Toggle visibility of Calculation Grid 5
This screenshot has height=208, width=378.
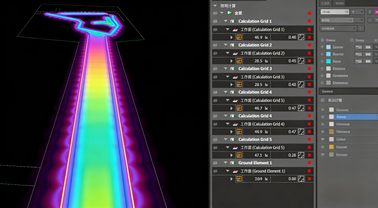[215, 139]
